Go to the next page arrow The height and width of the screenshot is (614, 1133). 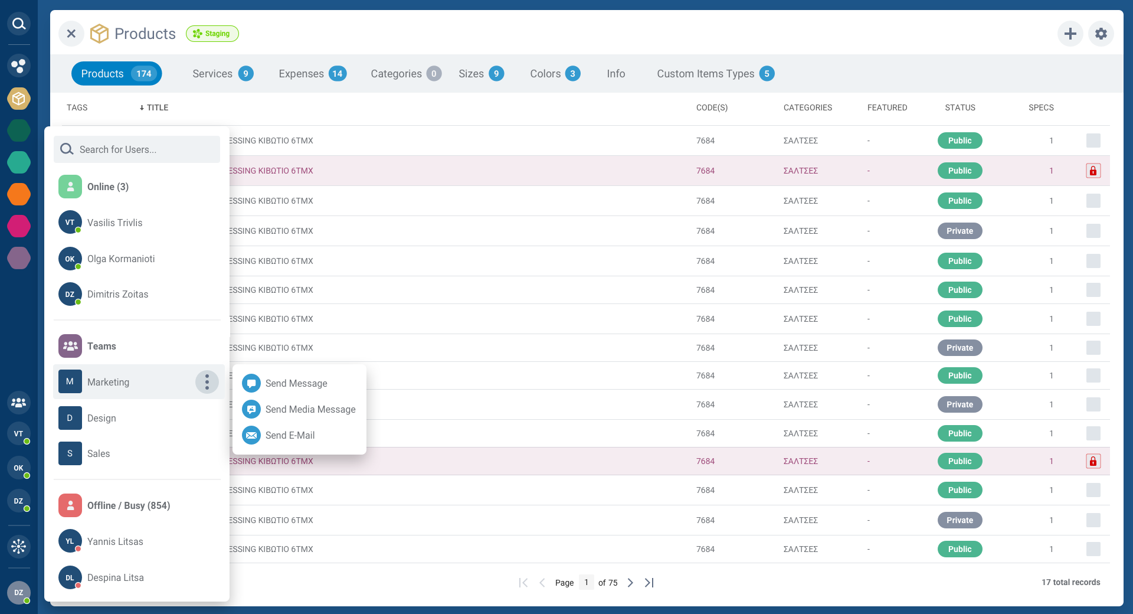(630, 583)
